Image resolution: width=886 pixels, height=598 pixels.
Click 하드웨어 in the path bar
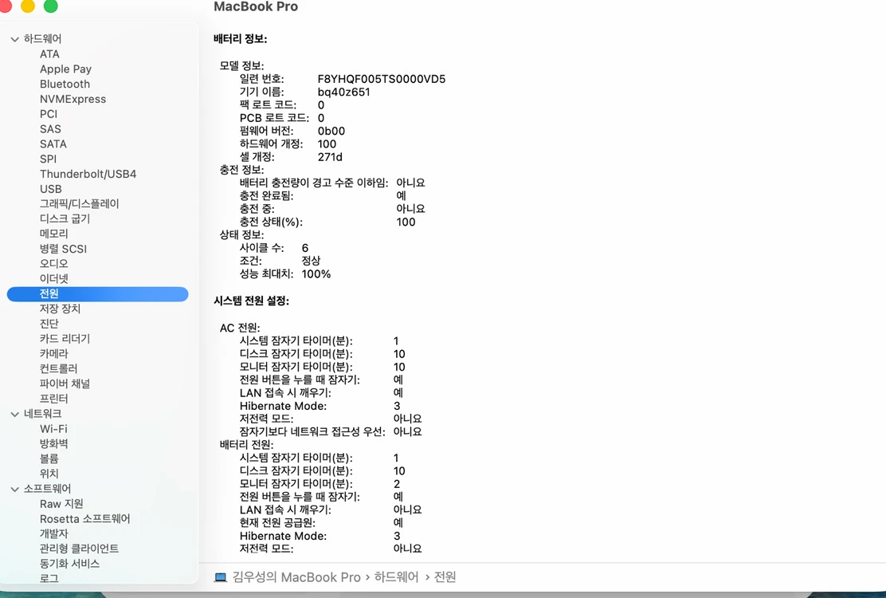[x=396, y=577]
